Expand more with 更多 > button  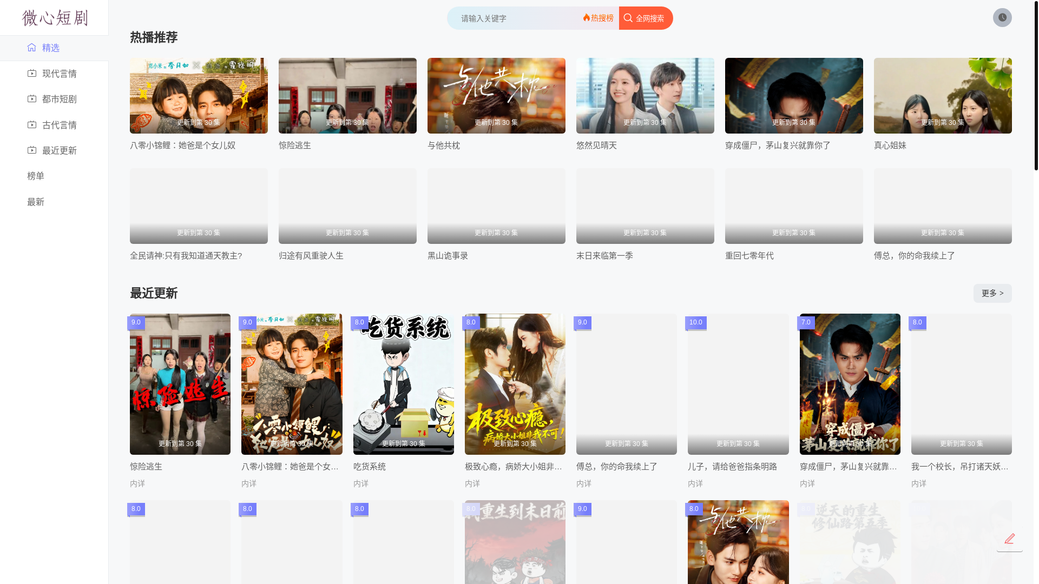pos(992,293)
